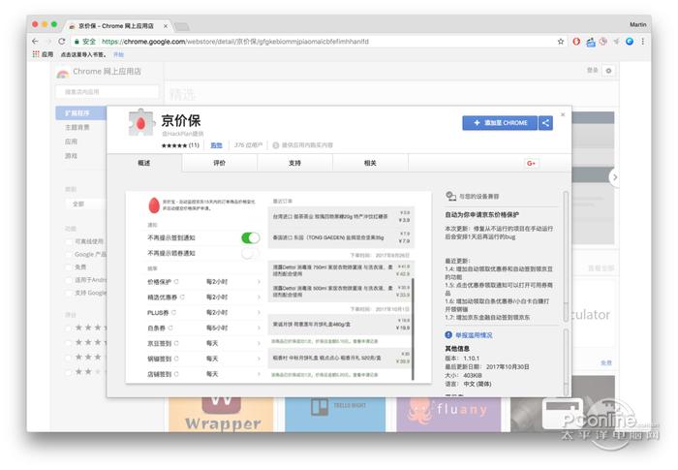The image size is (678, 470).
Task: Expand 钢镚签到 frequency row chevron
Action: [x=259, y=359]
